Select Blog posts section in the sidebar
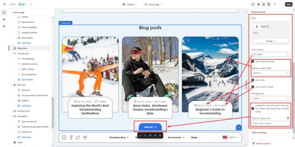The image size is (295, 147). 22,48
